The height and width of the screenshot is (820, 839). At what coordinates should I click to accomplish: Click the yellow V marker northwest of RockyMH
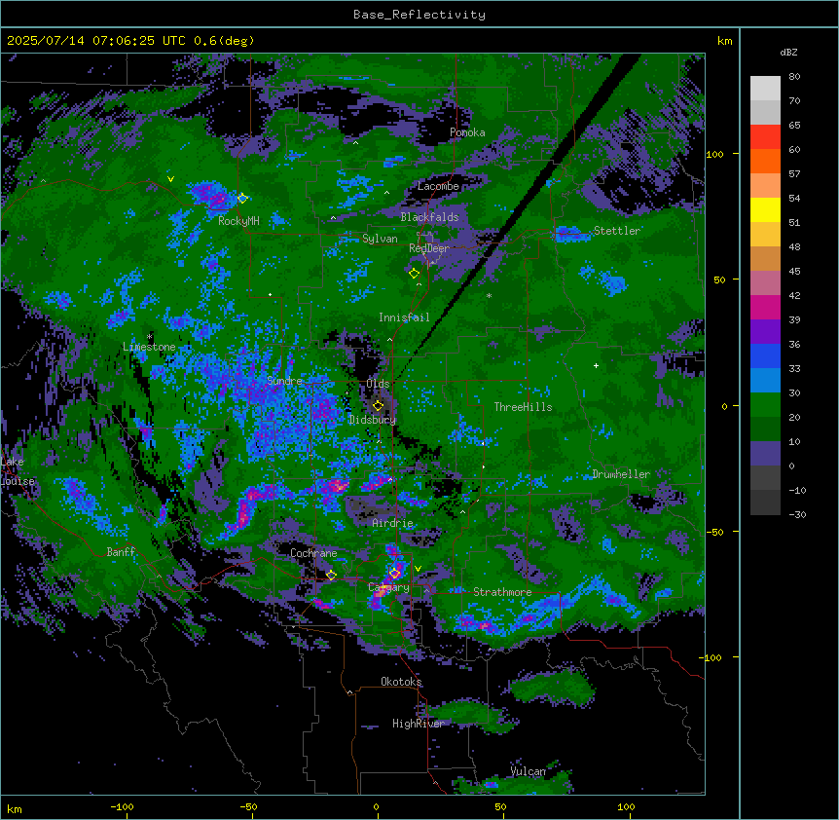click(170, 179)
